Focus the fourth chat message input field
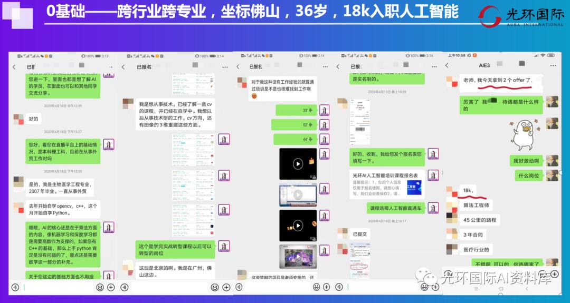 tap(382, 287)
